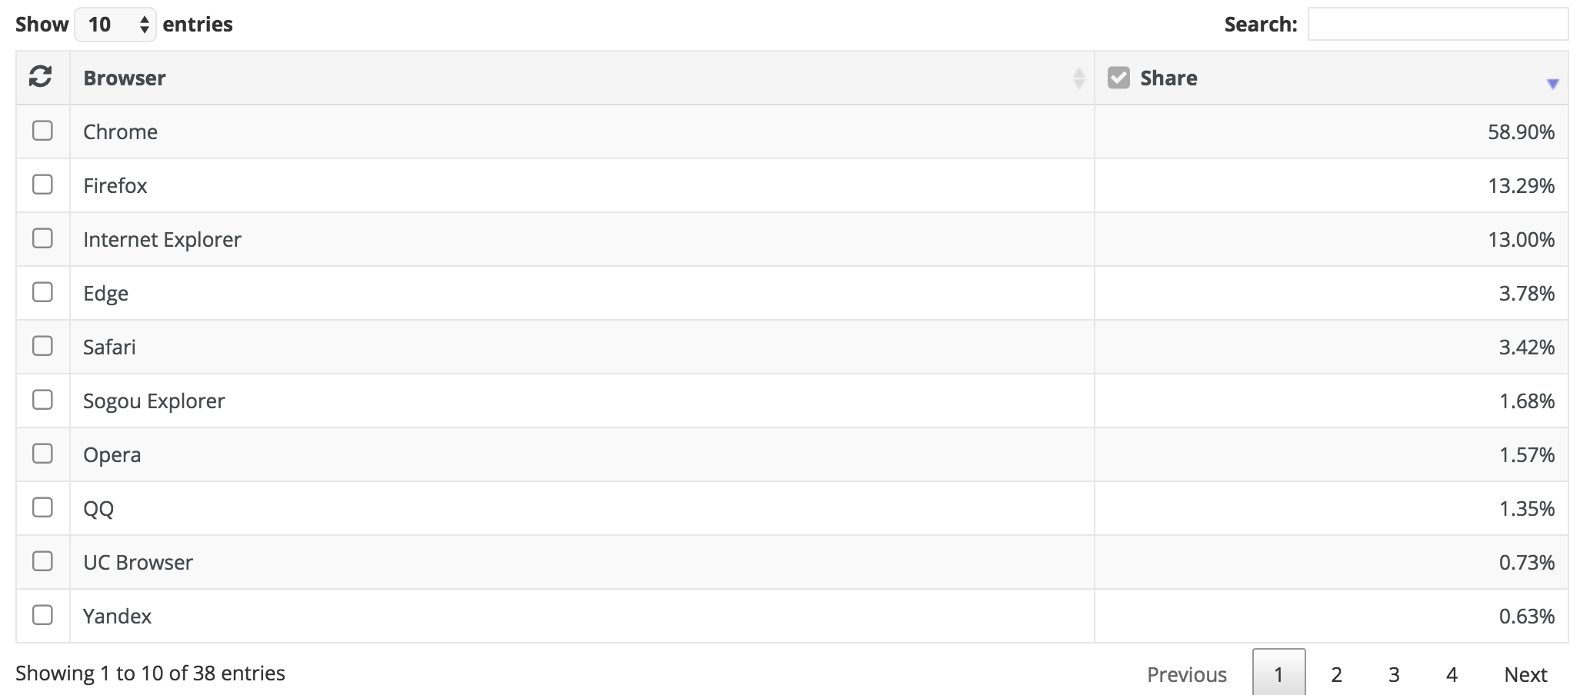The image size is (1580, 695).
Task: Click the Next pagination link
Action: (x=1525, y=674)
